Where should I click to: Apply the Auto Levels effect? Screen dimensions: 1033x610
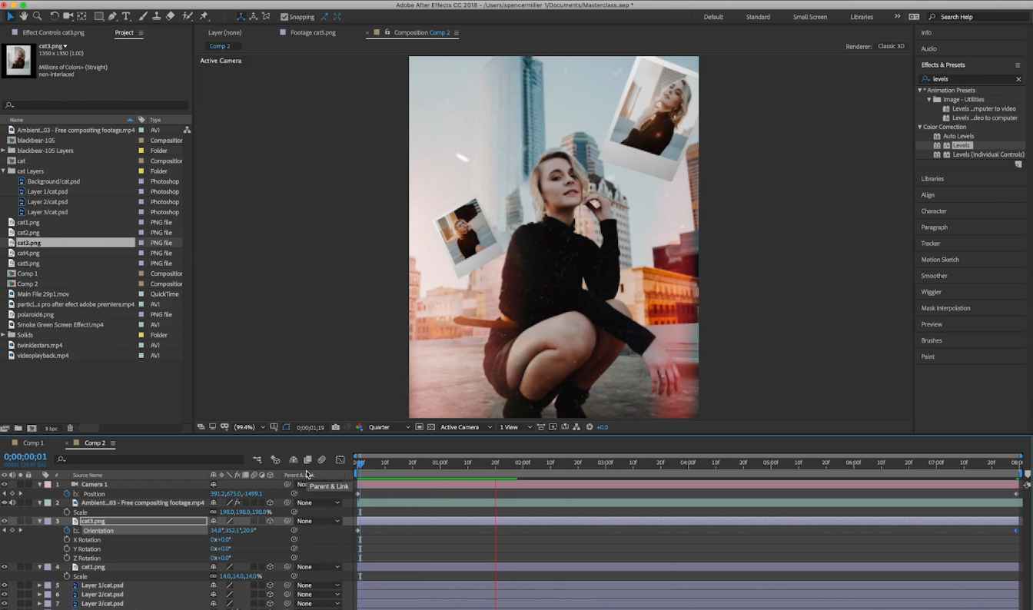958,136
